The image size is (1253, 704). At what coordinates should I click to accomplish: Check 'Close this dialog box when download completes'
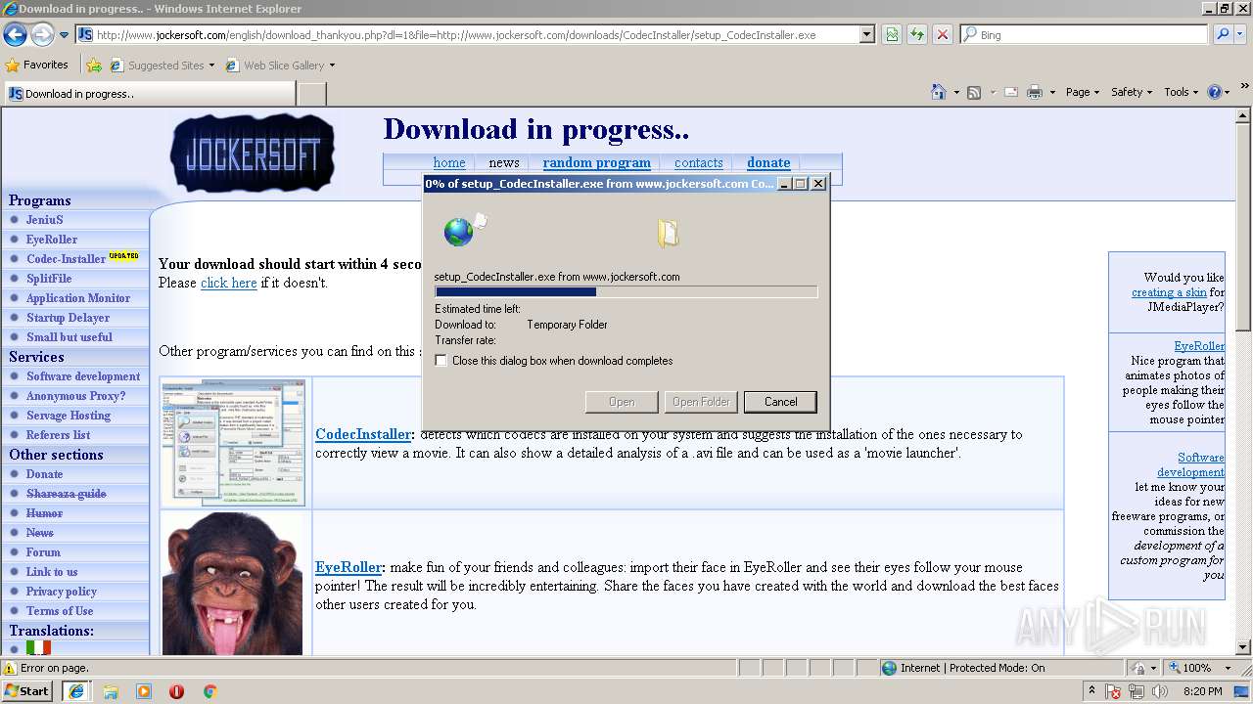441,361
